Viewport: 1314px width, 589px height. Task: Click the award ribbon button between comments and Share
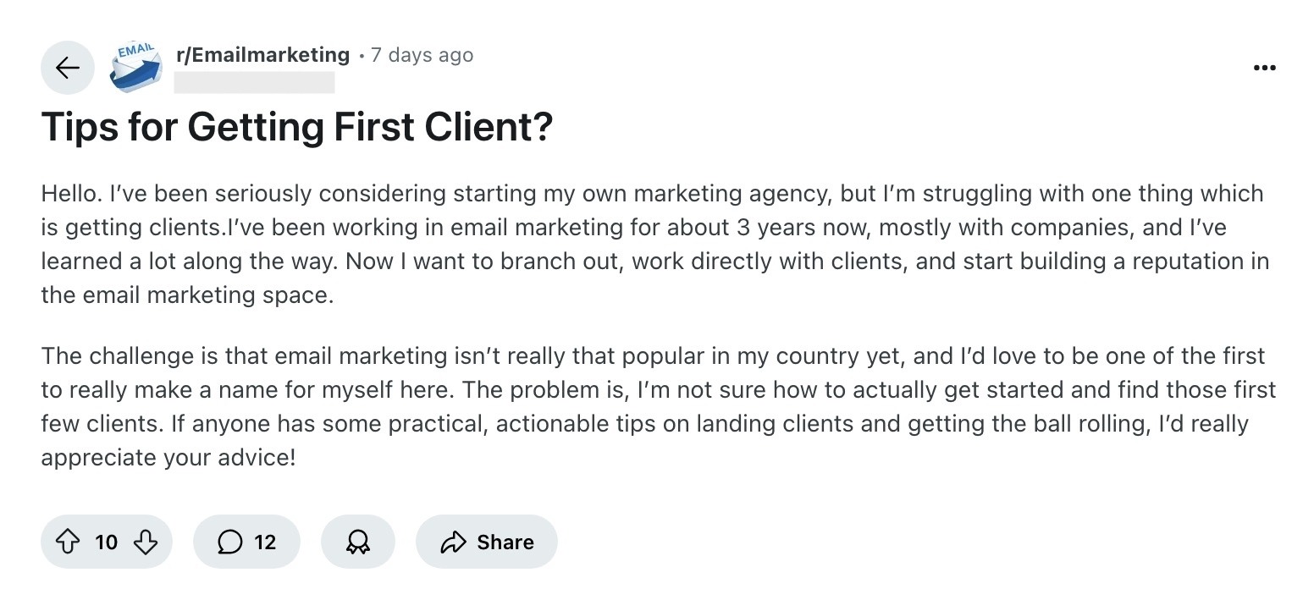point(357,542)
